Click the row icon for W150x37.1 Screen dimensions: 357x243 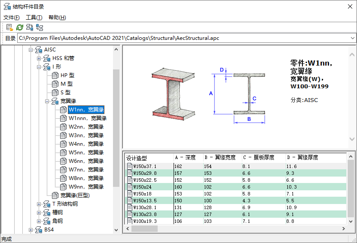(x=130, y=166)
